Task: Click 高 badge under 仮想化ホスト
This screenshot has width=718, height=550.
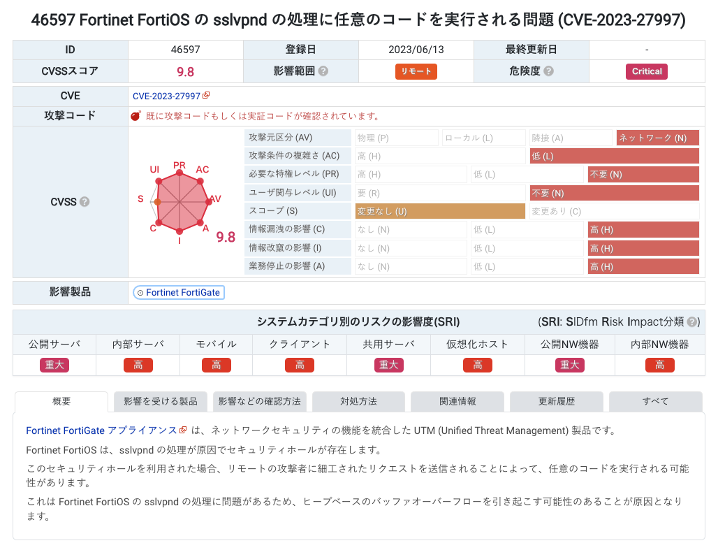Action: [478, 365]
